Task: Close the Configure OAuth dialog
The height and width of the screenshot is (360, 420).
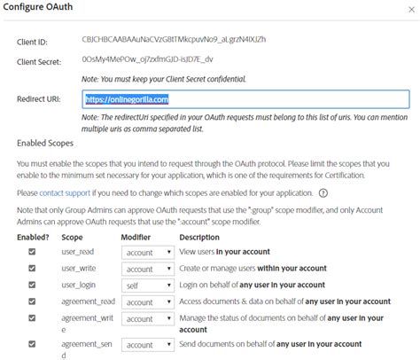Action: click(411, 10)
